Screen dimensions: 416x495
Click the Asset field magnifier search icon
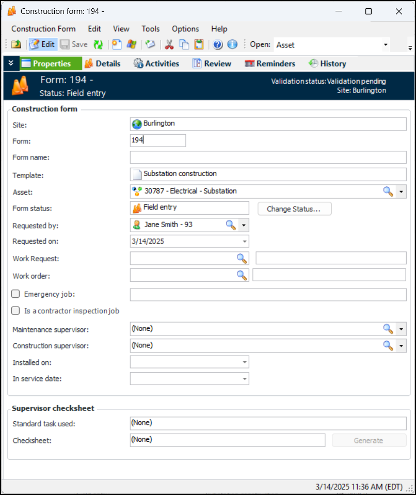(388, 191)
